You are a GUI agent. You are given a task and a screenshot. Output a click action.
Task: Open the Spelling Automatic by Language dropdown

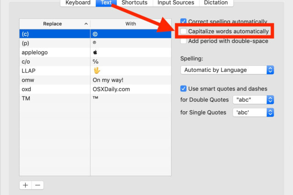[x=227, y=70]
